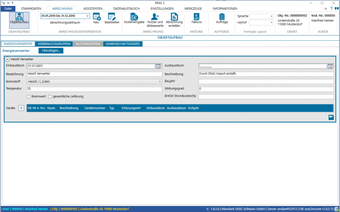The image size is (340, 212).
Task: Switch to GEMEINSCHAFTSGERÄTE sub-tab
Action: coord(123,44)
